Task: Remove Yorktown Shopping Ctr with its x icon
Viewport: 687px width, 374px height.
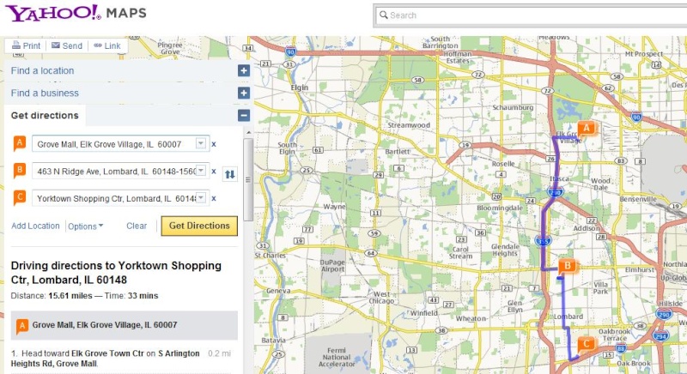Action: click(214, 198)
